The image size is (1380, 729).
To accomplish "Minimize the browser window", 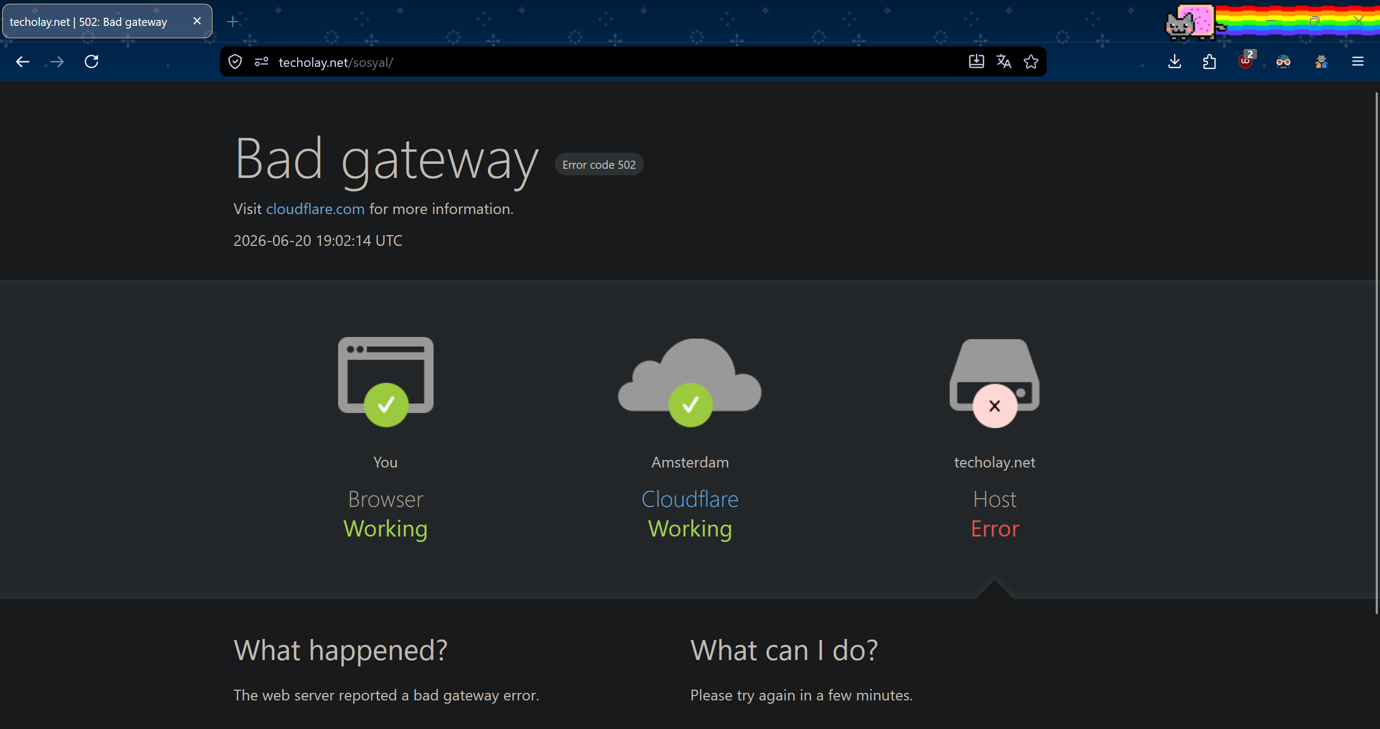I will point(1271,21).
